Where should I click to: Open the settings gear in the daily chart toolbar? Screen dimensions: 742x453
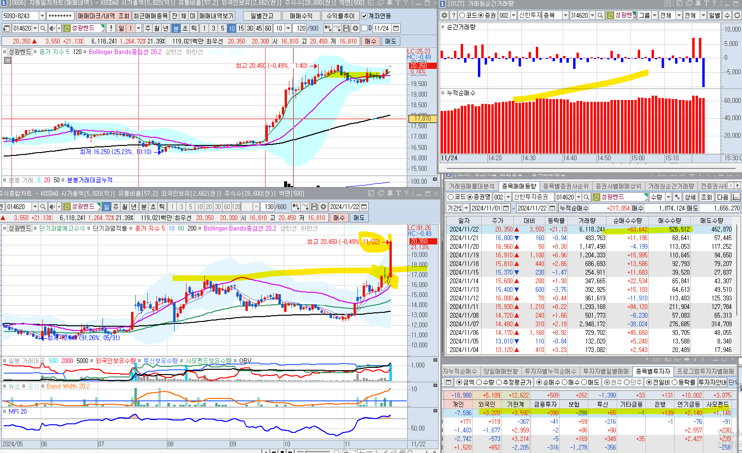pyautogui.click(x=323, y=207)
